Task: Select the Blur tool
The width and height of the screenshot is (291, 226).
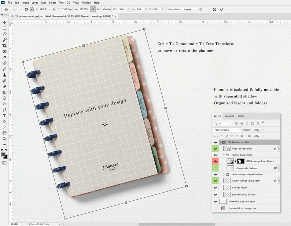Action: 4,98
